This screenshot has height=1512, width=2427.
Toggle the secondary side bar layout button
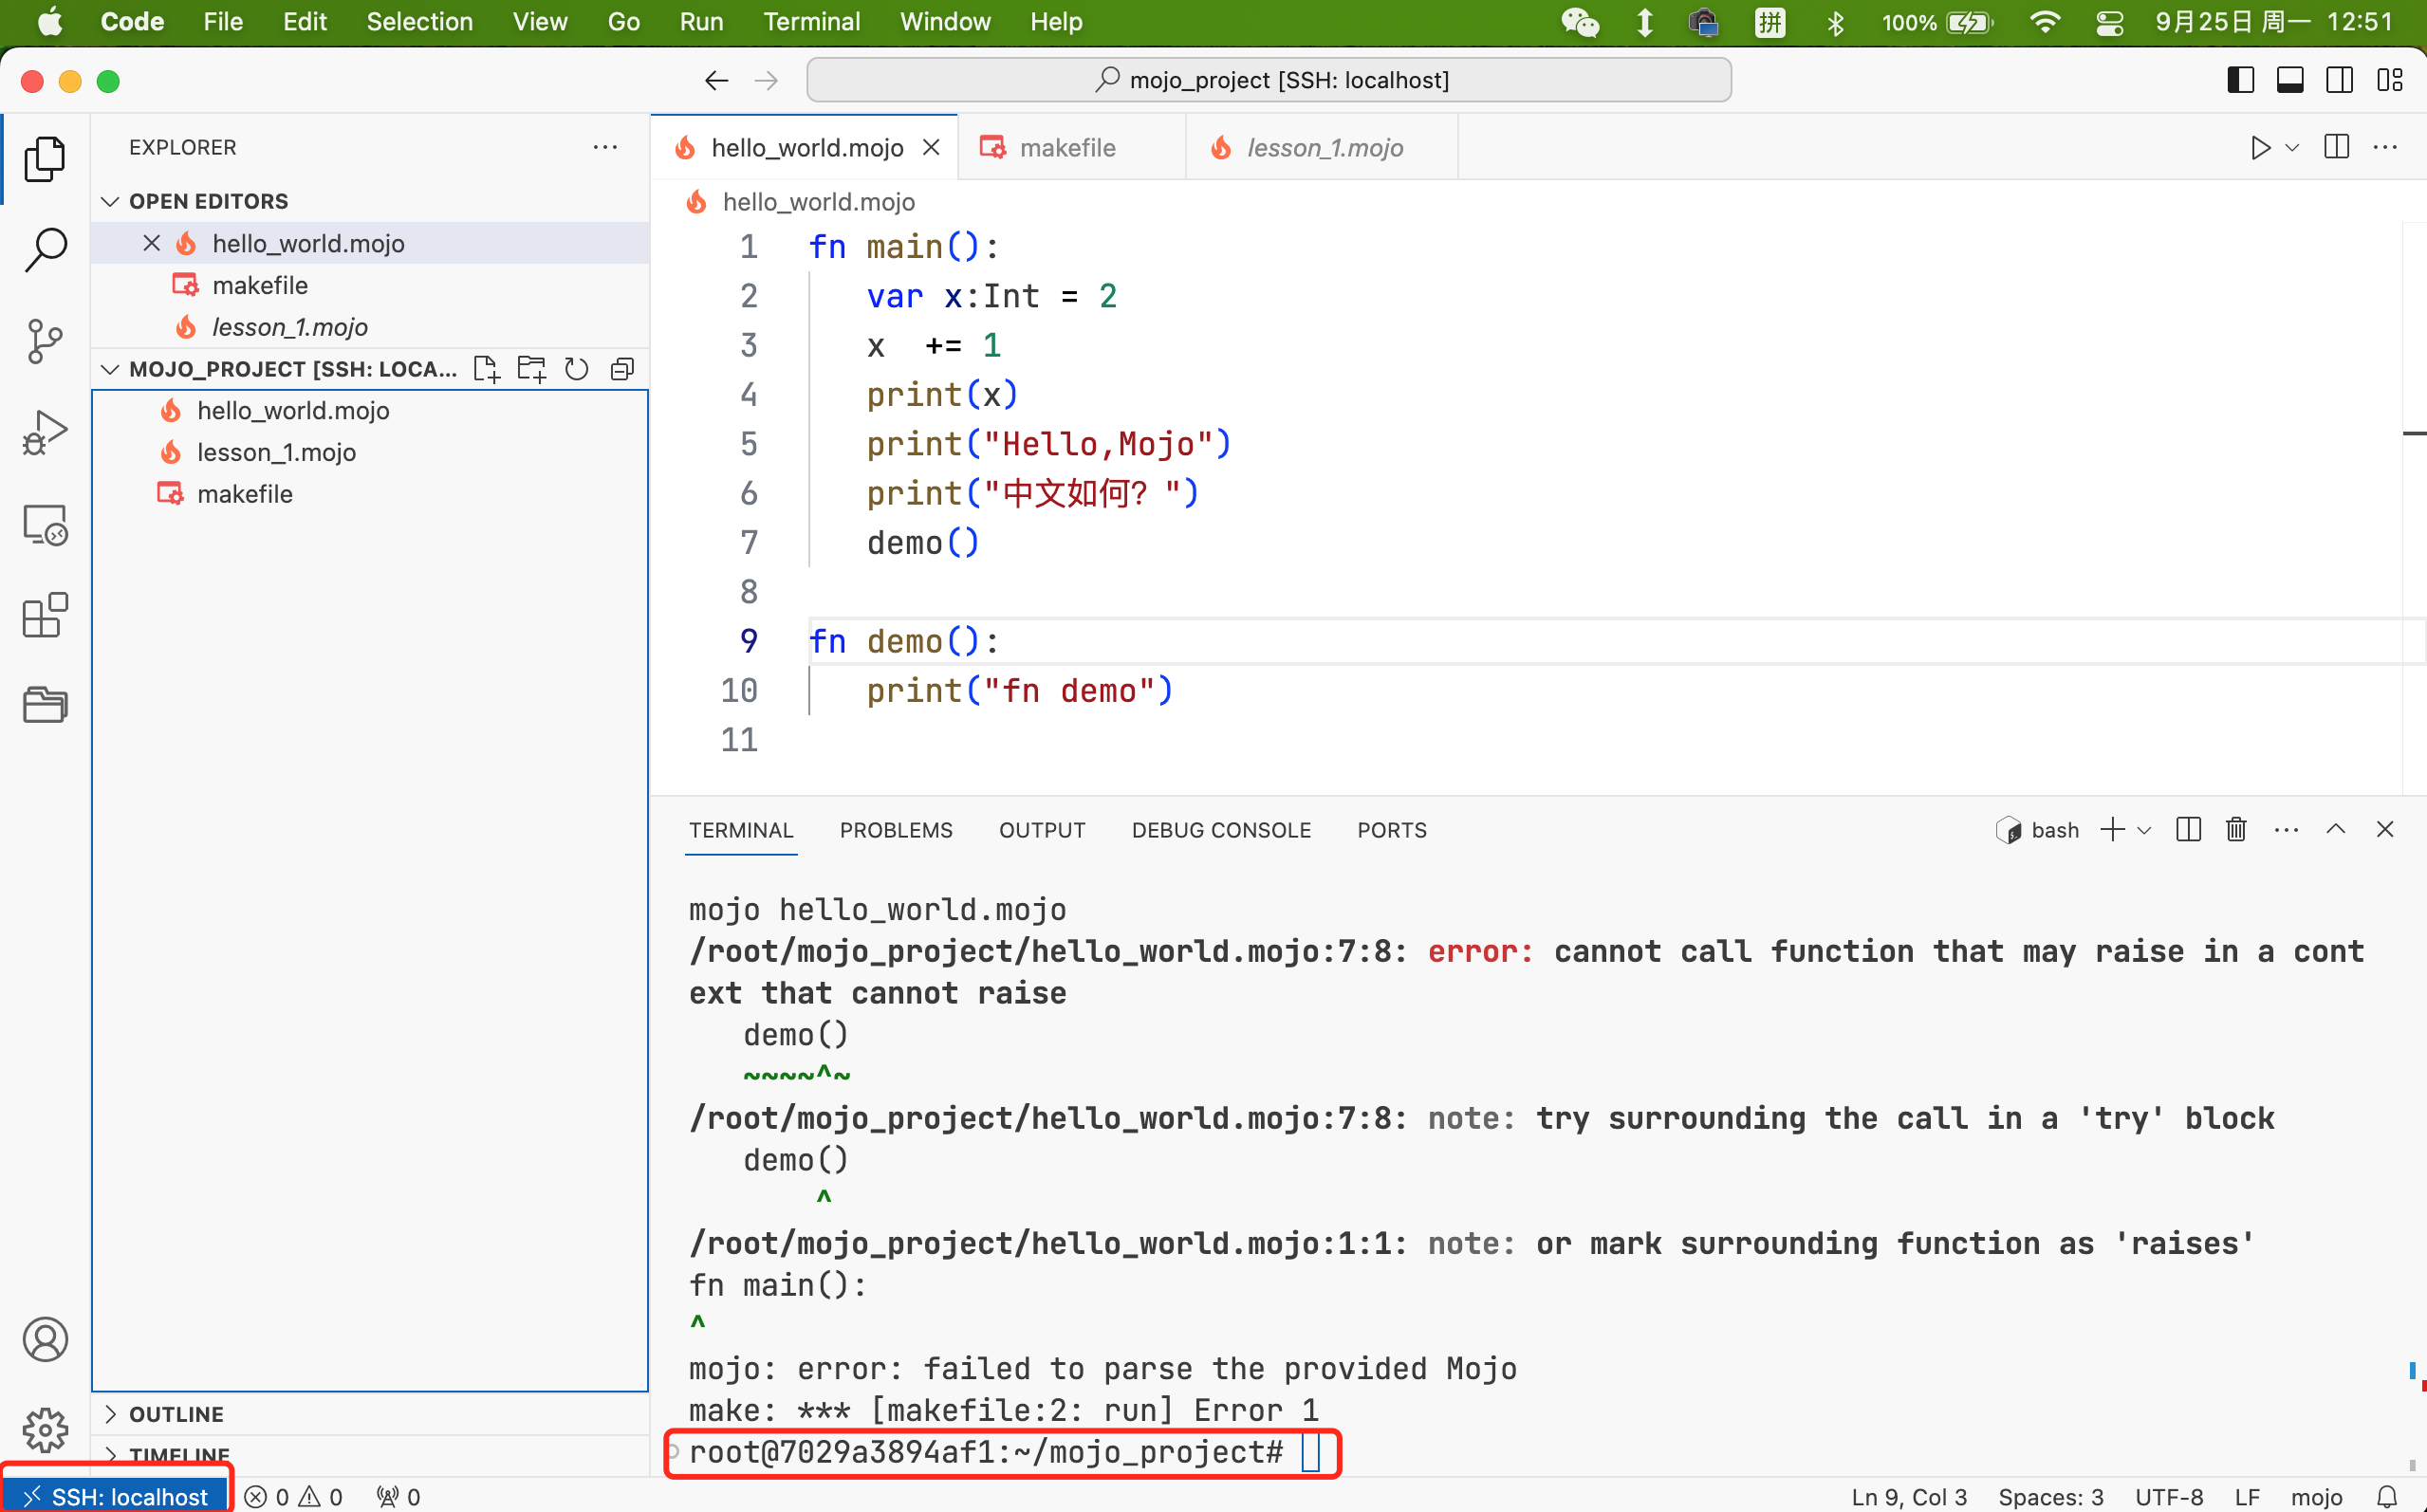[x=2339, y=80]
